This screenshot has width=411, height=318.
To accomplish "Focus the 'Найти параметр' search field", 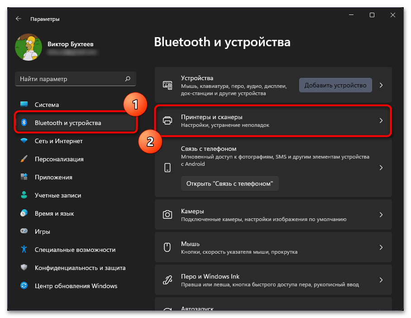I will [76, 79].
